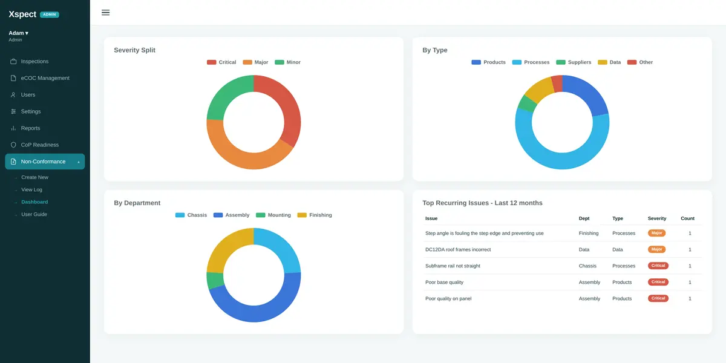
Task: Open eCOC Management in the sidebar
Action: coord(45,78)
